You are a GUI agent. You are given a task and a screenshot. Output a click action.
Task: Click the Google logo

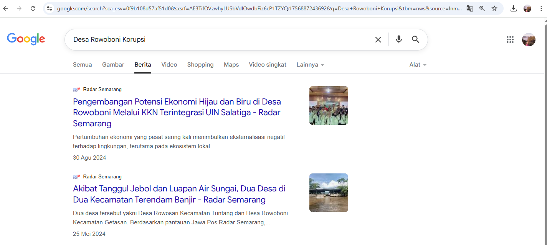(26, 39)
